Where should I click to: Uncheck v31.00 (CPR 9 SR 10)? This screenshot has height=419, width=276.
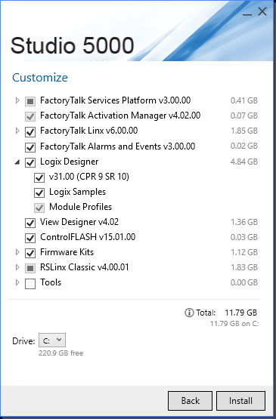tap(39, 177)
